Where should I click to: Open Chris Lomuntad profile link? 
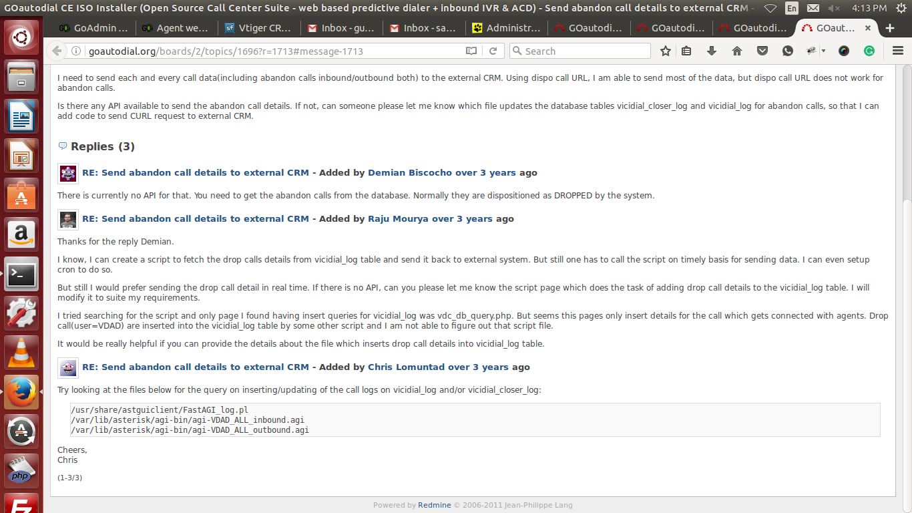406,367
